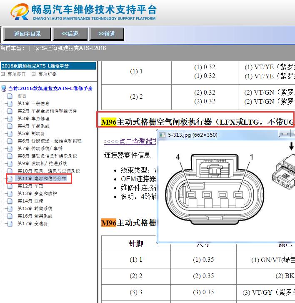Viewport: 295px width, 303px height.
Task: Click the connector end-view diagram image
Action: (x=227, y=191)
